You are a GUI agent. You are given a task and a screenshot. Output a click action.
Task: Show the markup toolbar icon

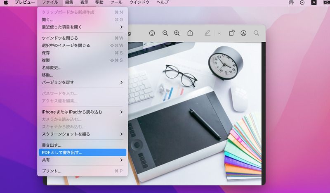pos(243,33)
